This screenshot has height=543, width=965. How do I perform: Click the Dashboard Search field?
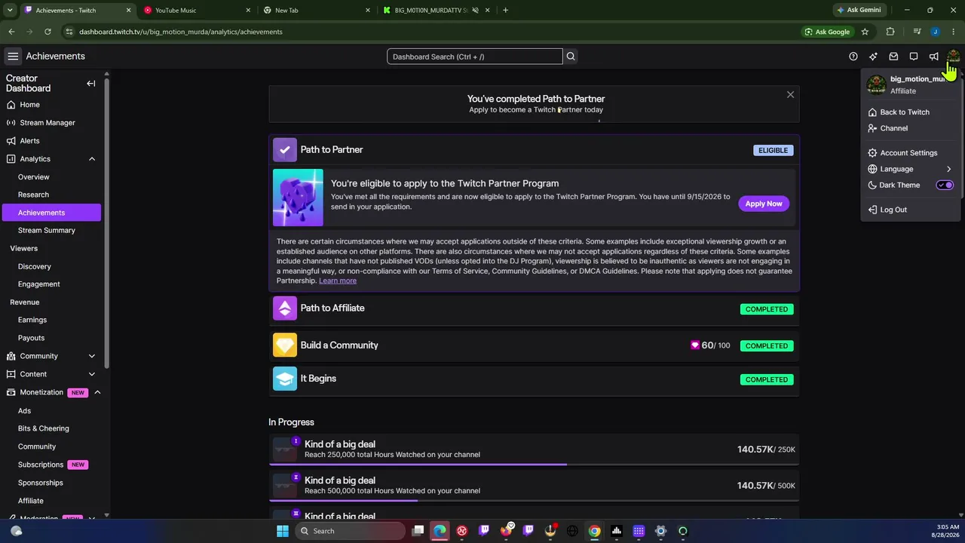coord(475,57)
